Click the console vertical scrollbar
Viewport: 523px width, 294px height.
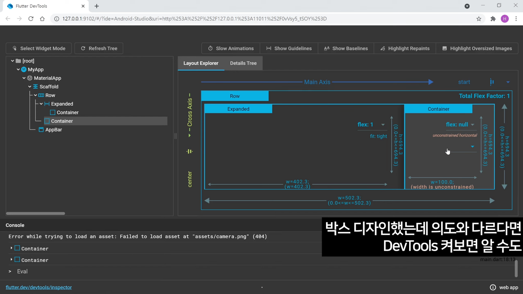[x=516, y=268]
